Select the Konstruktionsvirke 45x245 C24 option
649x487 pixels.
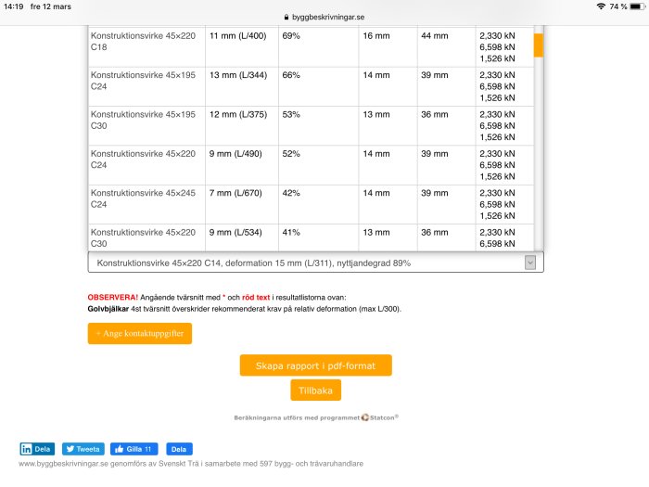click(311, 205)
